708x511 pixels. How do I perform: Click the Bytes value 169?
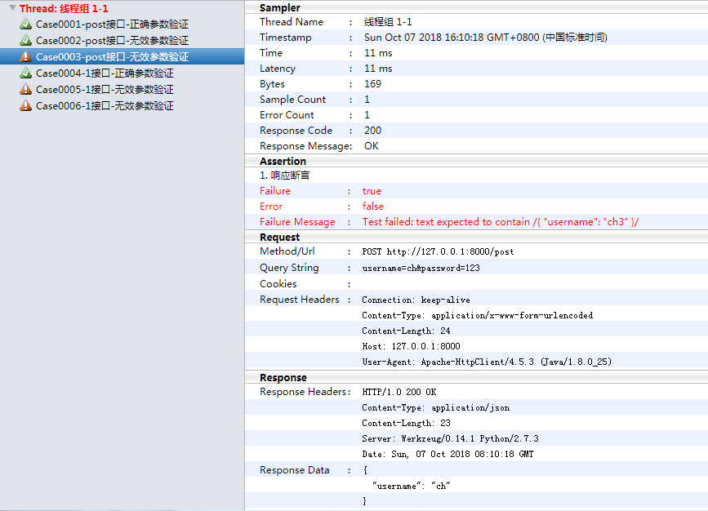click(372, 84)
